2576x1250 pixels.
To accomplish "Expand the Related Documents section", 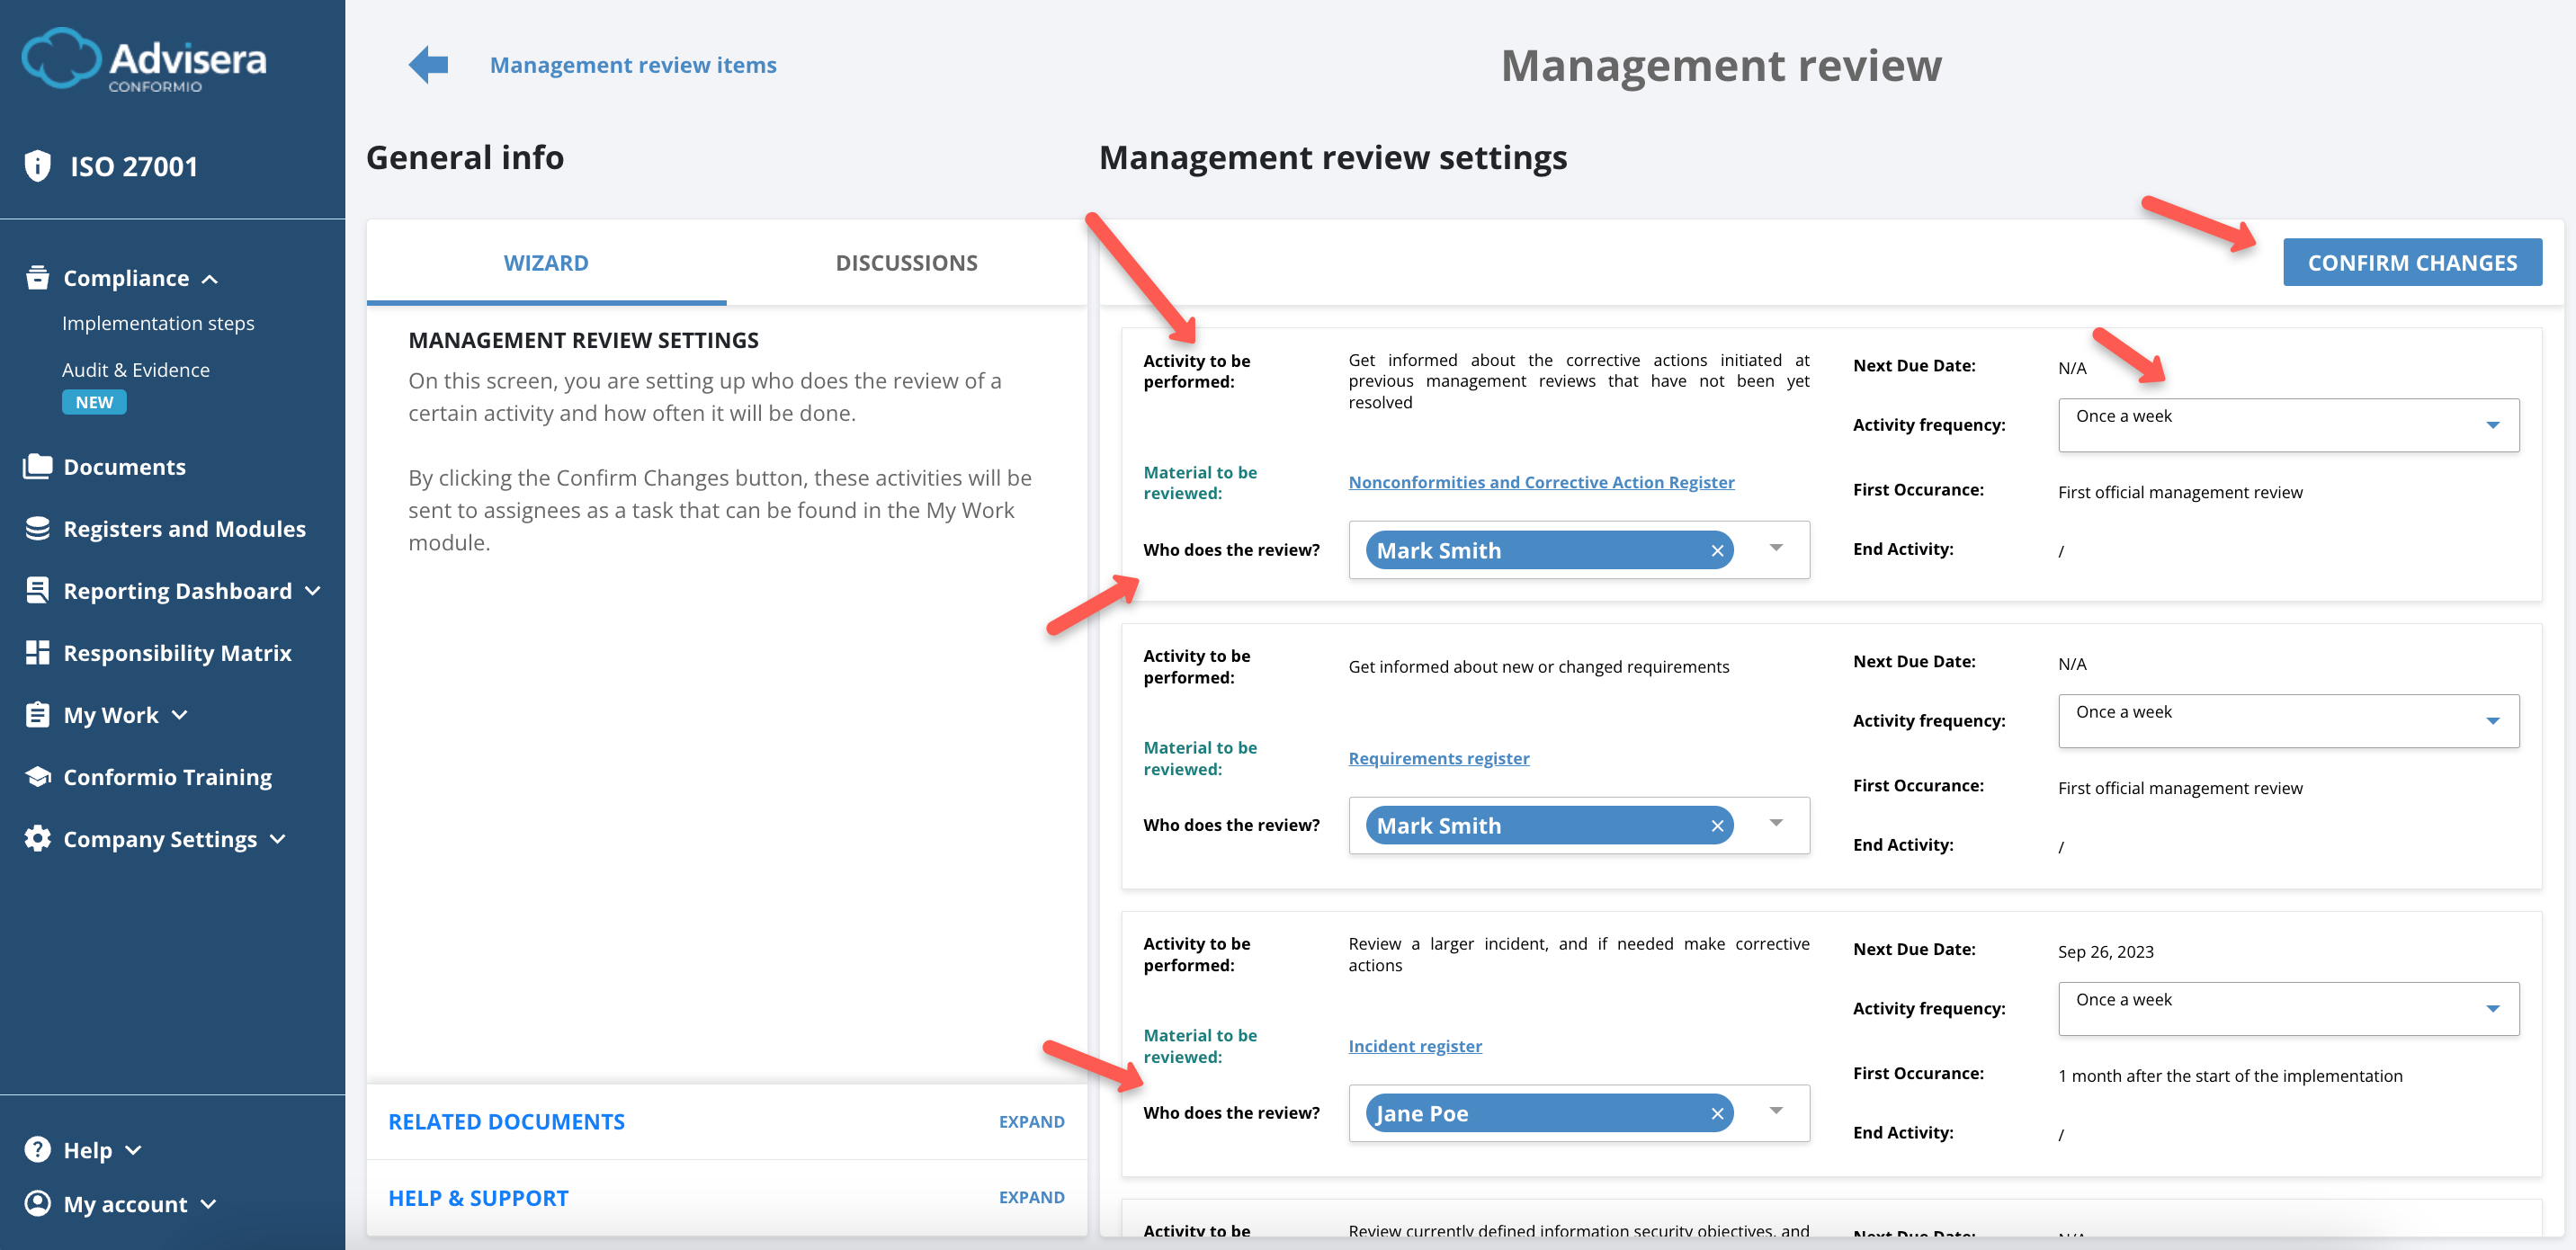I will point(1031,1121).
